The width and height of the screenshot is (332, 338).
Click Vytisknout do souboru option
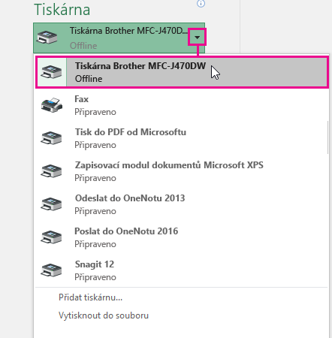(104, 315)
